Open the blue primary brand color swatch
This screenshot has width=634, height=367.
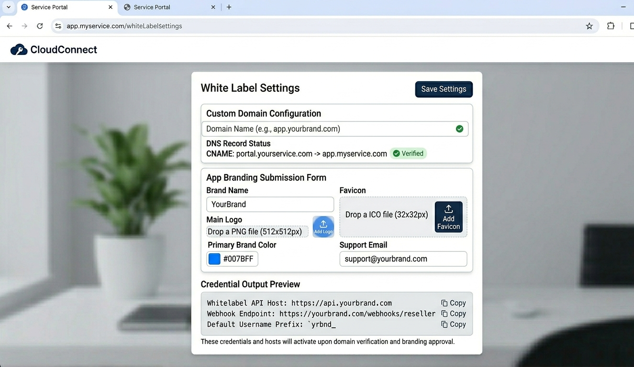(x=214, y=259)
